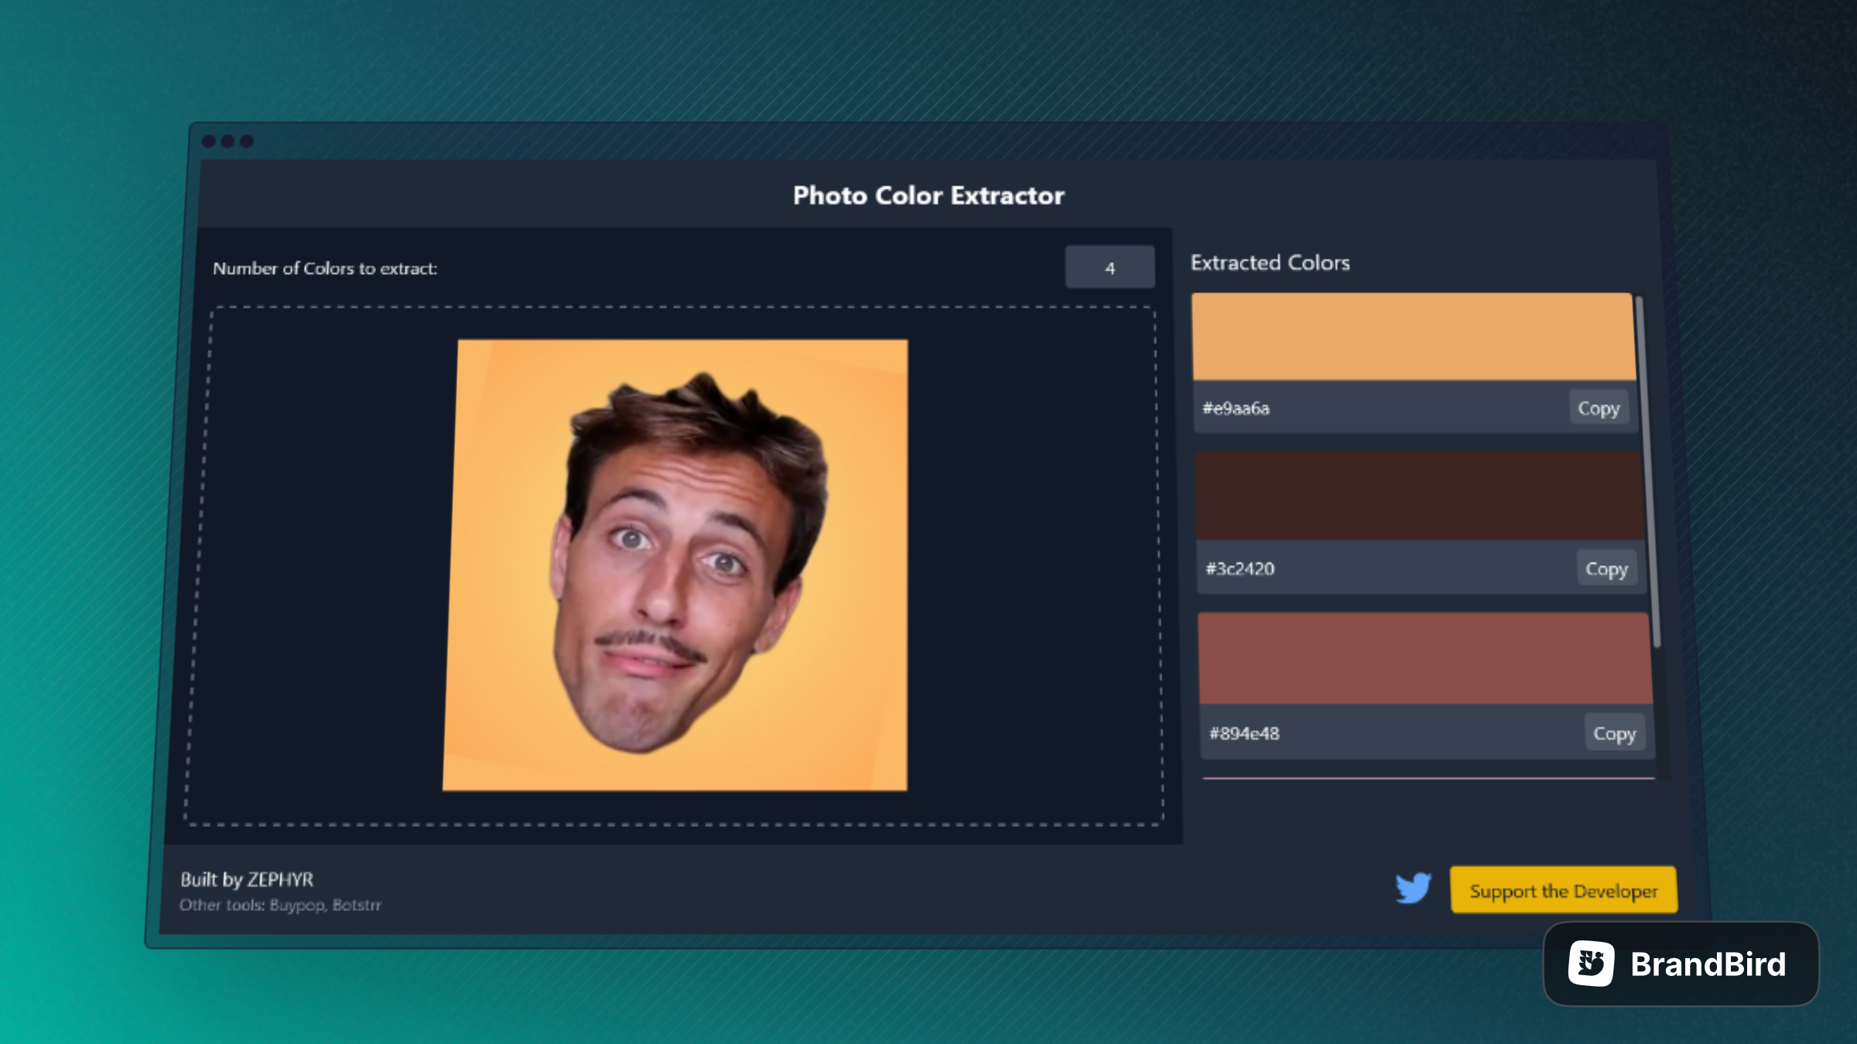Copy the #894e48 hex code

[1615, 732]
